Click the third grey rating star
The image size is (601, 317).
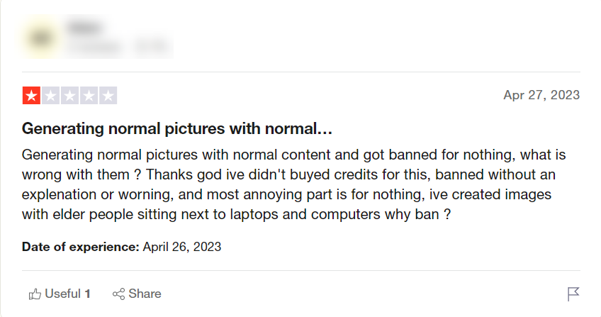70,96
